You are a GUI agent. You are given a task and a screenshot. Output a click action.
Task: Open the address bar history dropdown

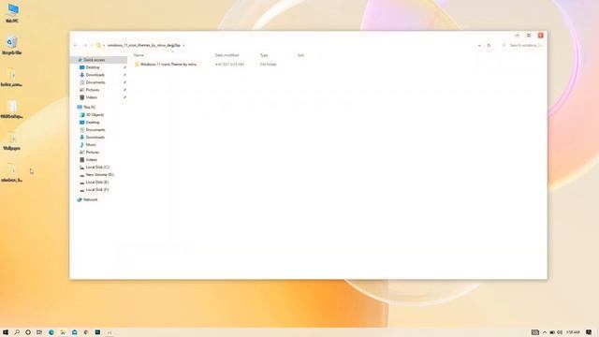point(479,46)
